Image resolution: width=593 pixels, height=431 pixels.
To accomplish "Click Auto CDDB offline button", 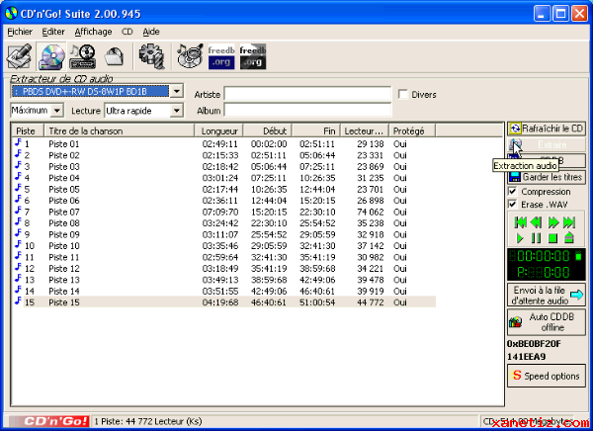I will tap(547, 322).
